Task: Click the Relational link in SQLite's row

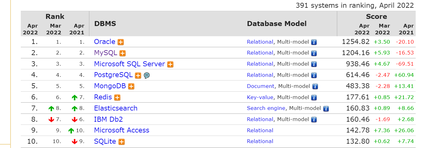Action: (x=260, y=141)
